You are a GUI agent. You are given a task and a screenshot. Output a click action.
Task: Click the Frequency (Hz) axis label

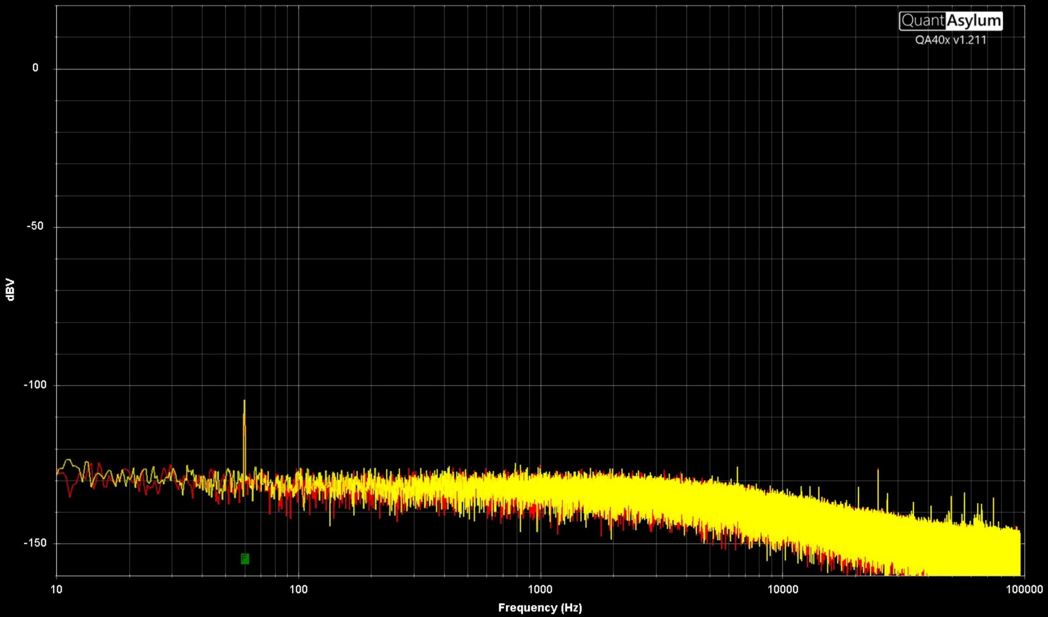540,607
